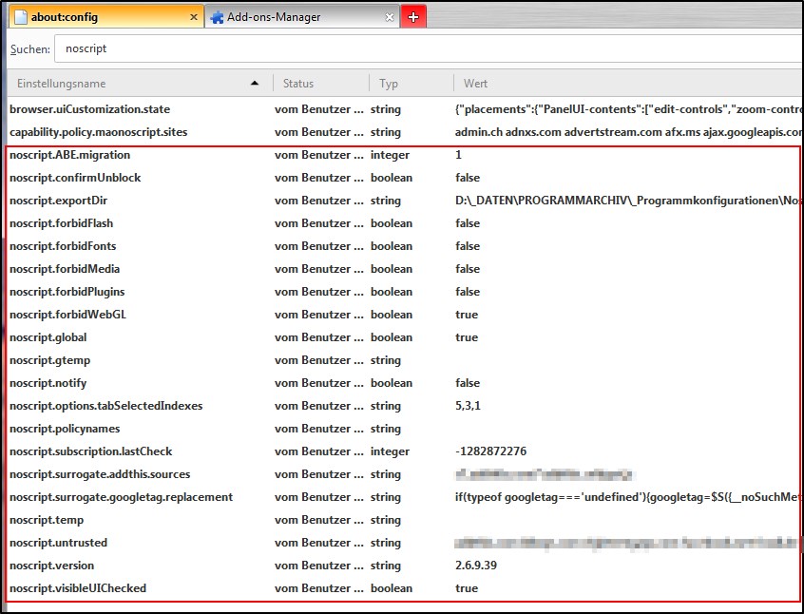Click the googletag replacement script value
The width and height of the screenshot is (804, 614).
[x=628, y=497]
